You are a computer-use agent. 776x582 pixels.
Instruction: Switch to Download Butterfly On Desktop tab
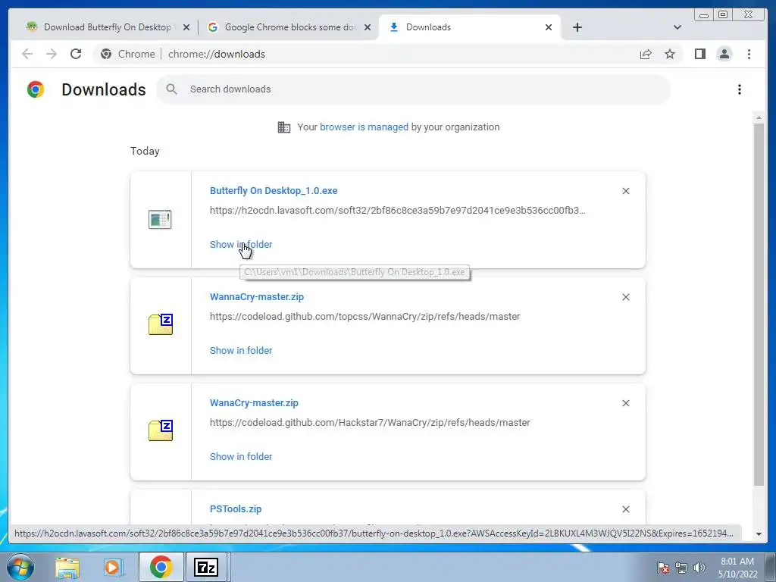pyautogui.click(x=108, y=27)
